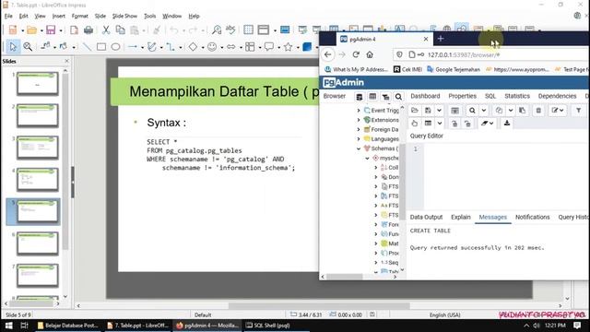Click the pgAdmin Query Tool icon in Browser panel
The width and height of the screenshot is (590, 332).
[x=360, y=97]
